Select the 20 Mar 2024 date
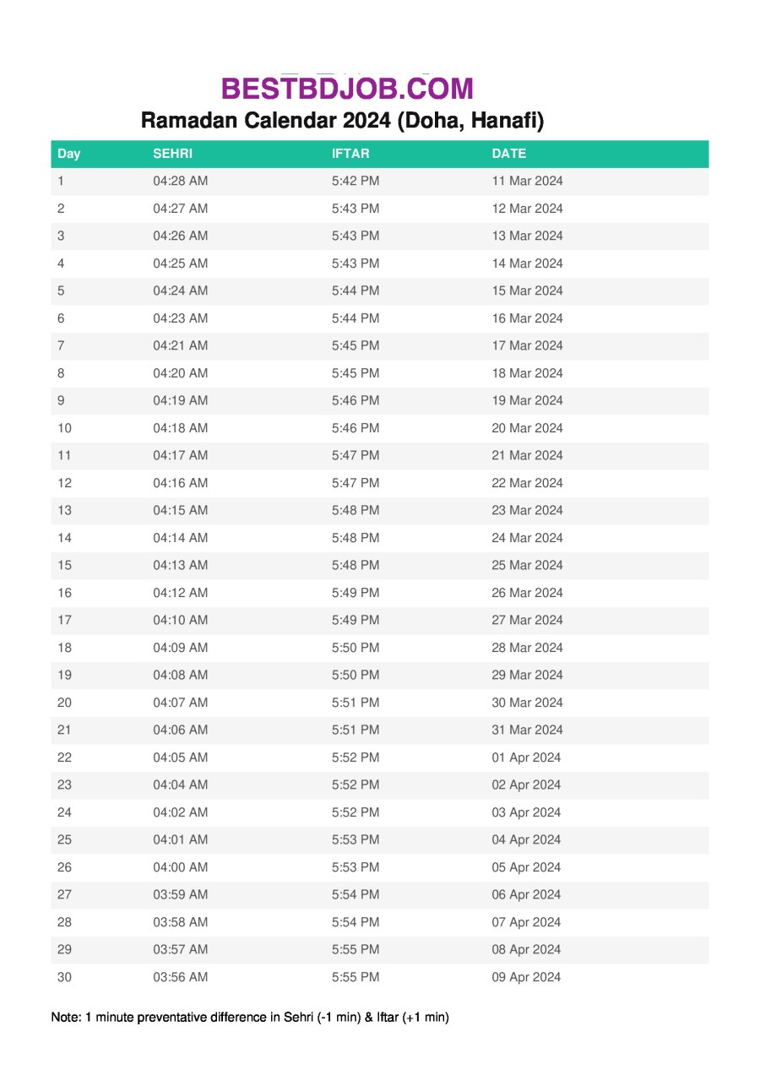The image size is (760, 1075). [x=527, y=428]
